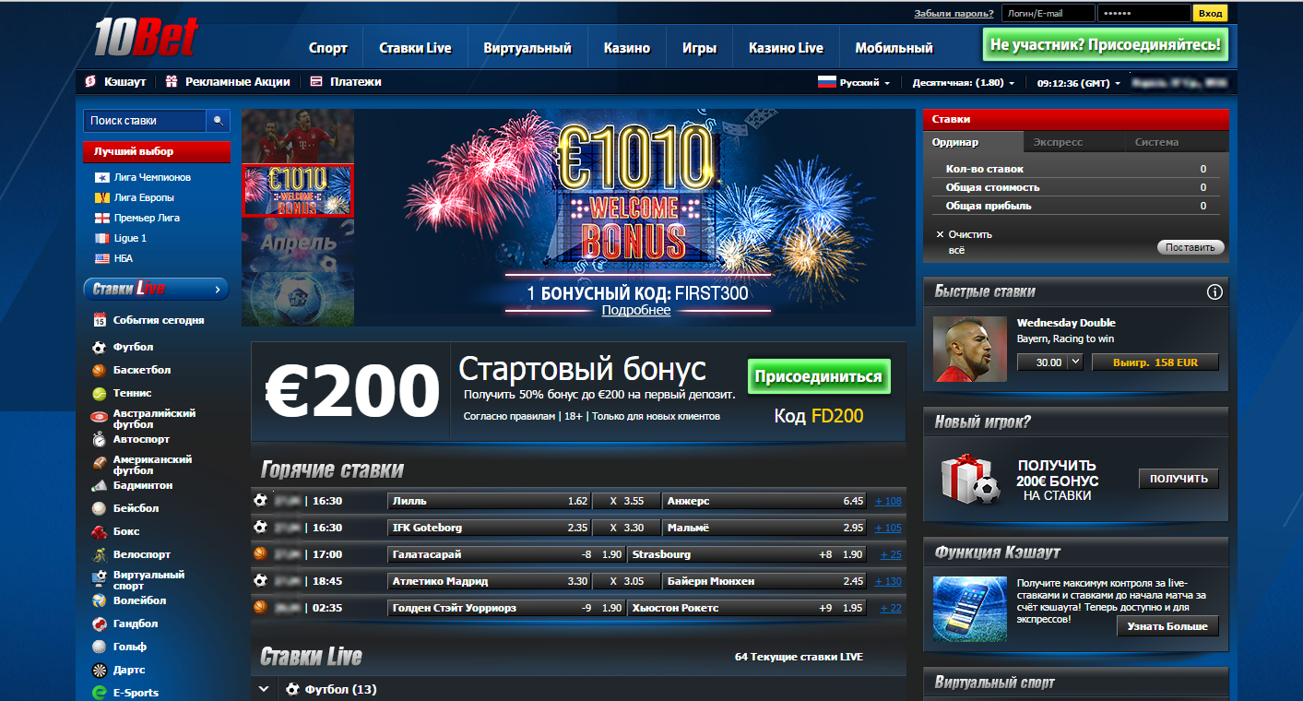The height and width of the screenshot is (701, 1303).
Task: Click the Забыли пароль? link
Action: coord(954,13)
